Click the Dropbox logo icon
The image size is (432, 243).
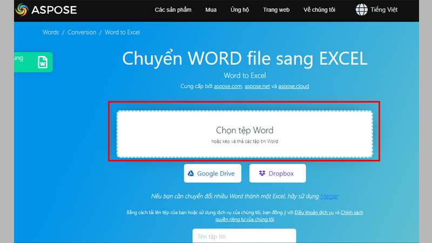262,173
